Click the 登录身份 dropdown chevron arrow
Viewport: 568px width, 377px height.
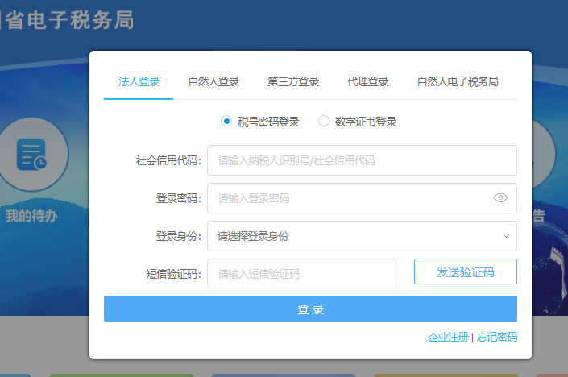506,236
